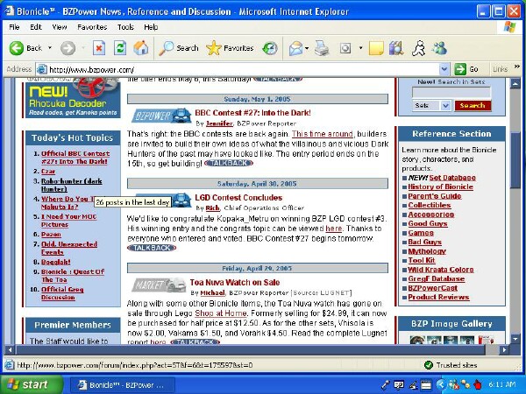Open the Favorites menu
526x394 pixels.
(92, 27)
